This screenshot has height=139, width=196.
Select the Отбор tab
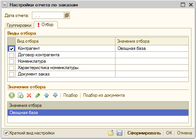[x=46, y=25]
